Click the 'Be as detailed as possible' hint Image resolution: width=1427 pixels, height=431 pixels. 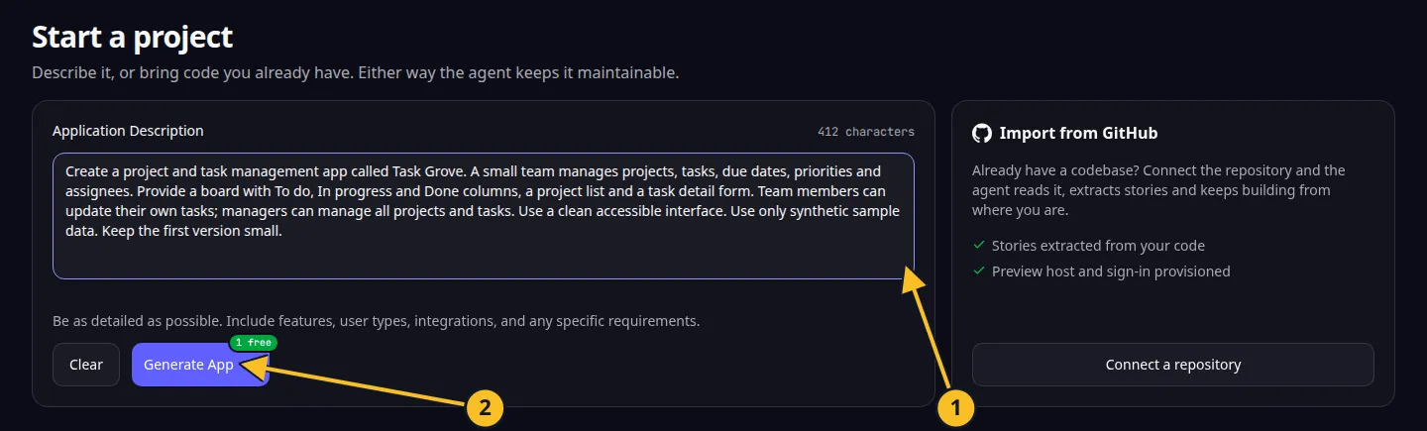[377, 321]
